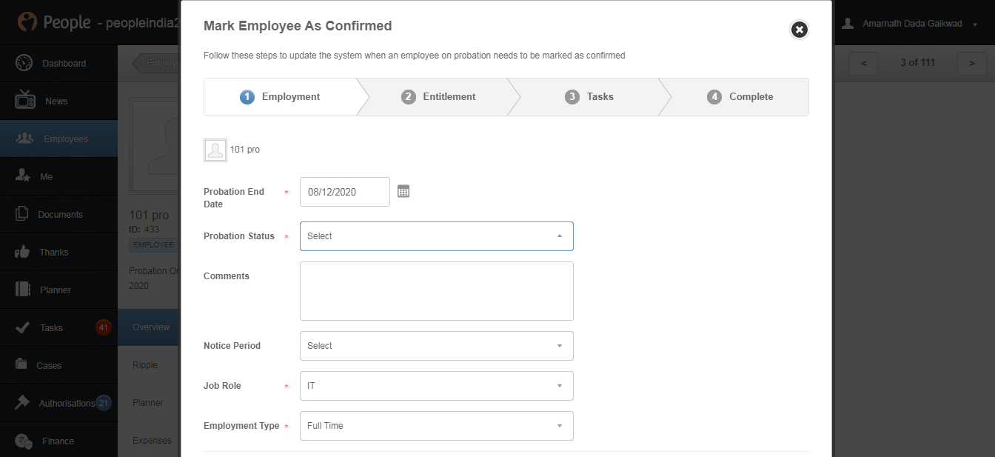This screenshot has width=995, height=457.
Task: Click the Planner notebook icon in sidebar
Action: coord(23,290)
